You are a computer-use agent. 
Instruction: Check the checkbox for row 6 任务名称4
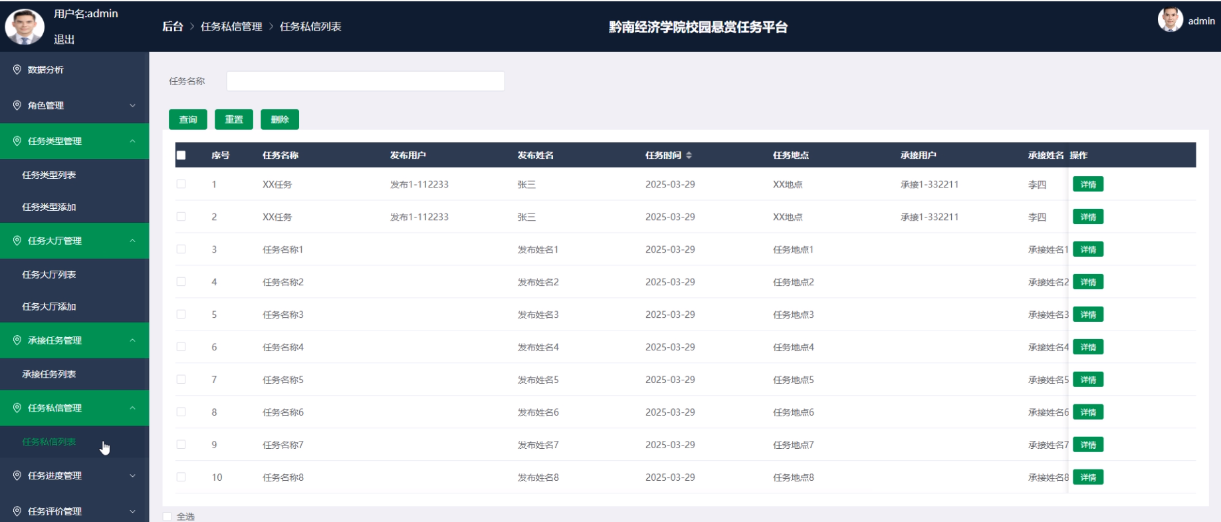(x=181, y=347)
